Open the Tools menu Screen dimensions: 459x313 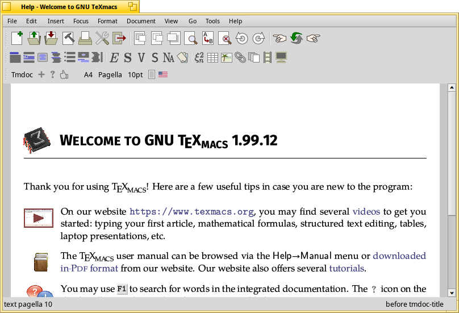[x=212, y=21]
